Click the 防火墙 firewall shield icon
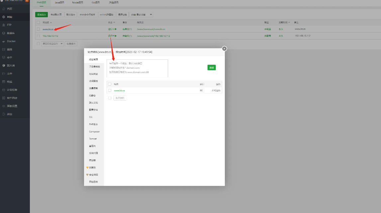This screenshot has width=381, height=213. [4, 65]
